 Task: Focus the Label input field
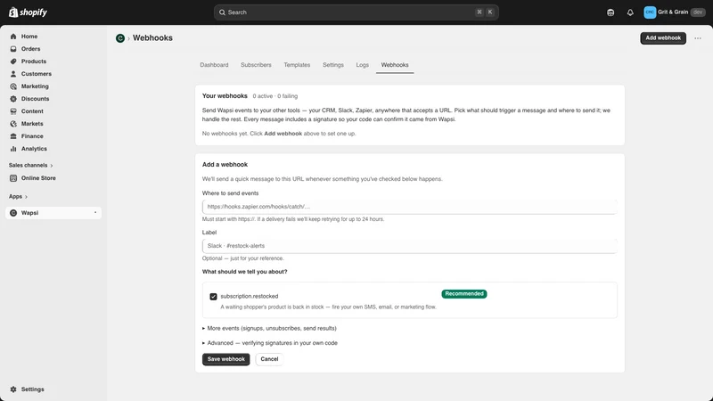tap(409, 246)
